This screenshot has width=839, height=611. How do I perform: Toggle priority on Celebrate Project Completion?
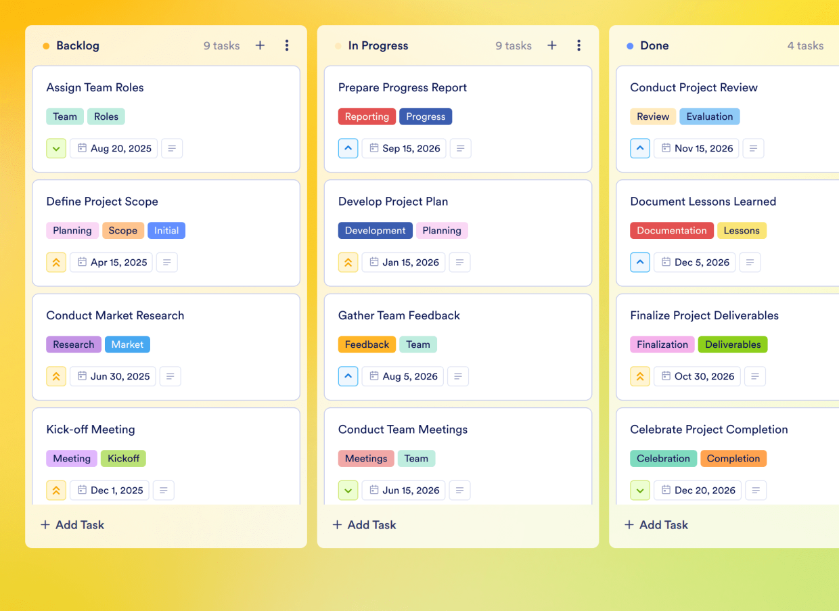coord(640,490)
